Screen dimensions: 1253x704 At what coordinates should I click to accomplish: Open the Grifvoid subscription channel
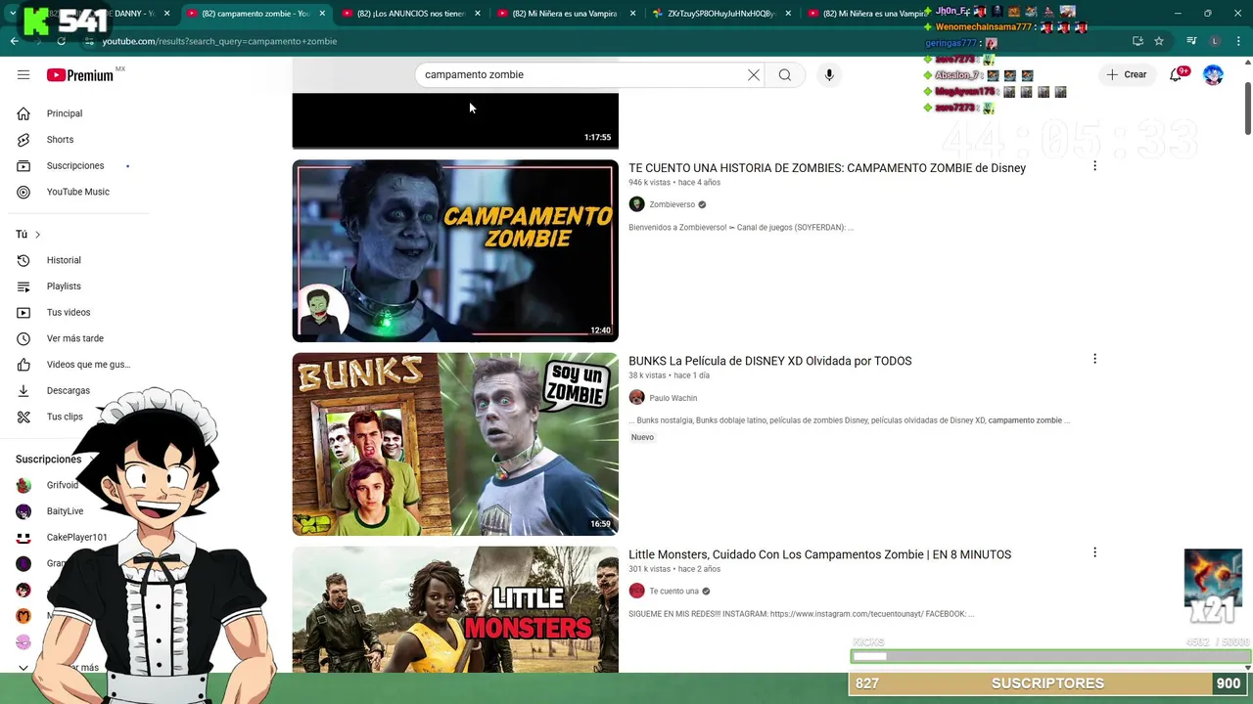tap(63, 485)
